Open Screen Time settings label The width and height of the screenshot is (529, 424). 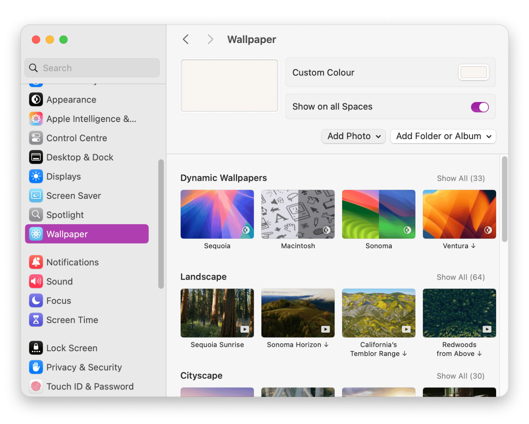click(x=72, y=320)
